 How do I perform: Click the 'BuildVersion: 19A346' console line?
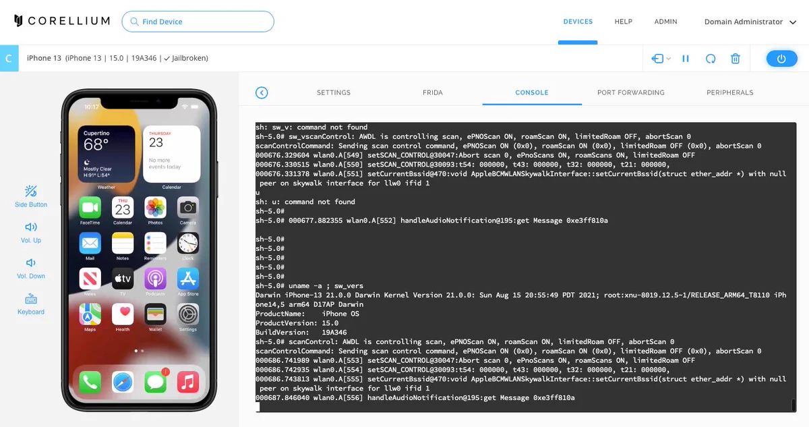[x=301, y=333]
